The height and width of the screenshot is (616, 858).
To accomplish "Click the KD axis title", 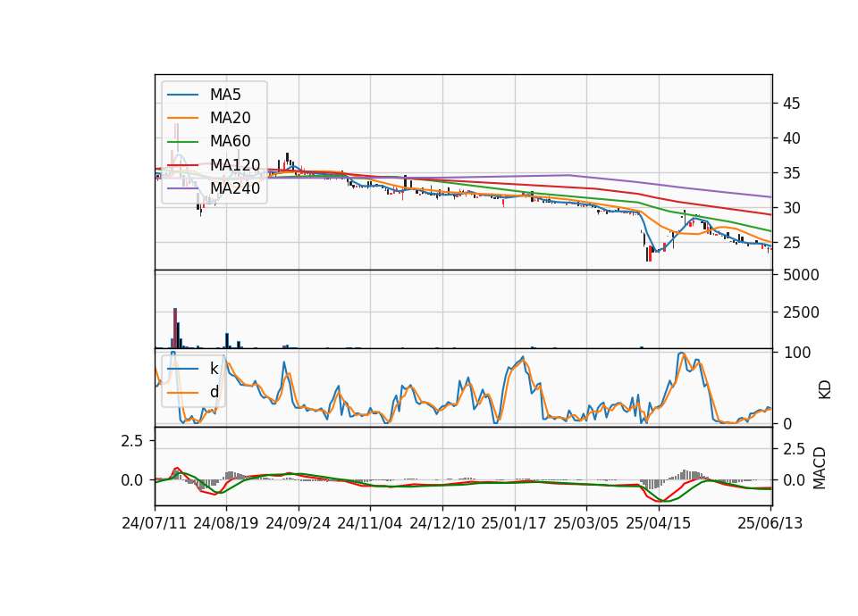I will click(x=825, y=390).
